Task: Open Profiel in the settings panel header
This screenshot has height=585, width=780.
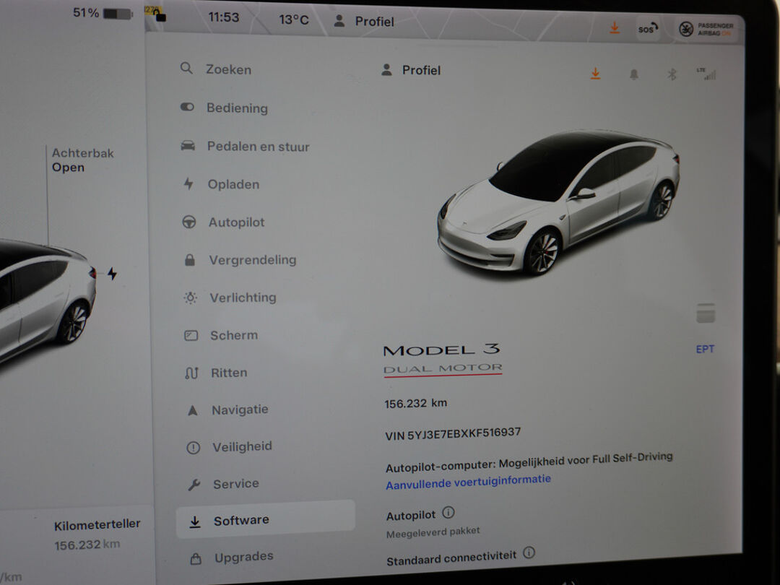Action: pyautogui.click(x=411, y=70)
